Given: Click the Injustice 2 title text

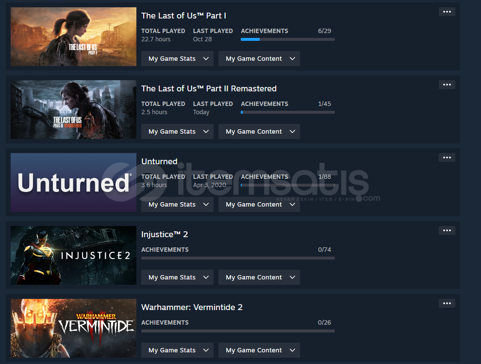Looking at the screenshot, I should [x=165, y=234].
